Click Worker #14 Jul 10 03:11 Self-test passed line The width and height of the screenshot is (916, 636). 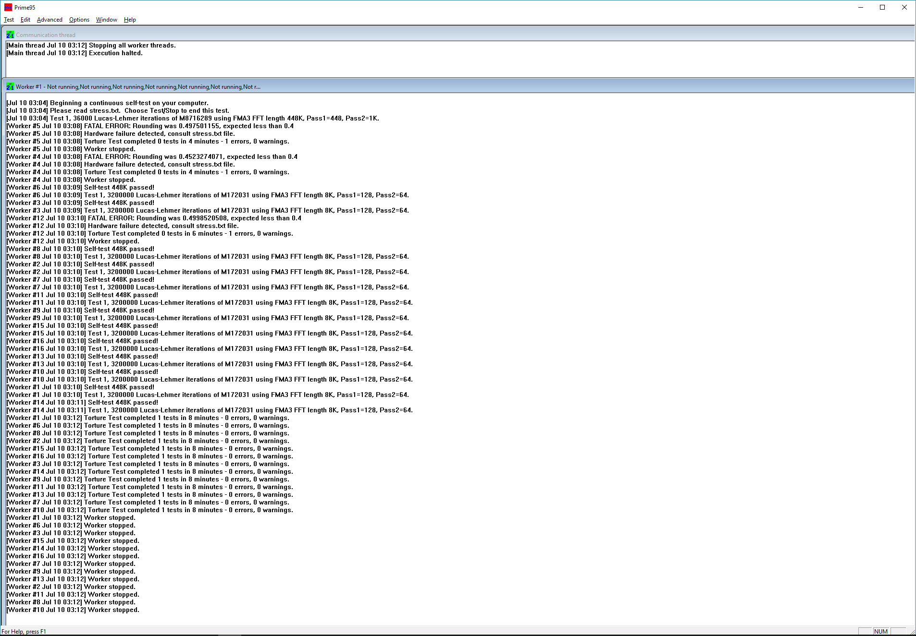(x=82, y=402)
